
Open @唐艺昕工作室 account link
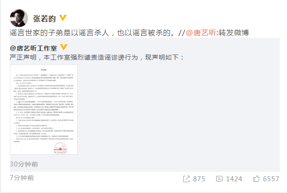point(33,48)
